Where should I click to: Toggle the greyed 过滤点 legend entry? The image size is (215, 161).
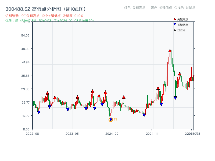pyautogui.click(x=180, y=30)
